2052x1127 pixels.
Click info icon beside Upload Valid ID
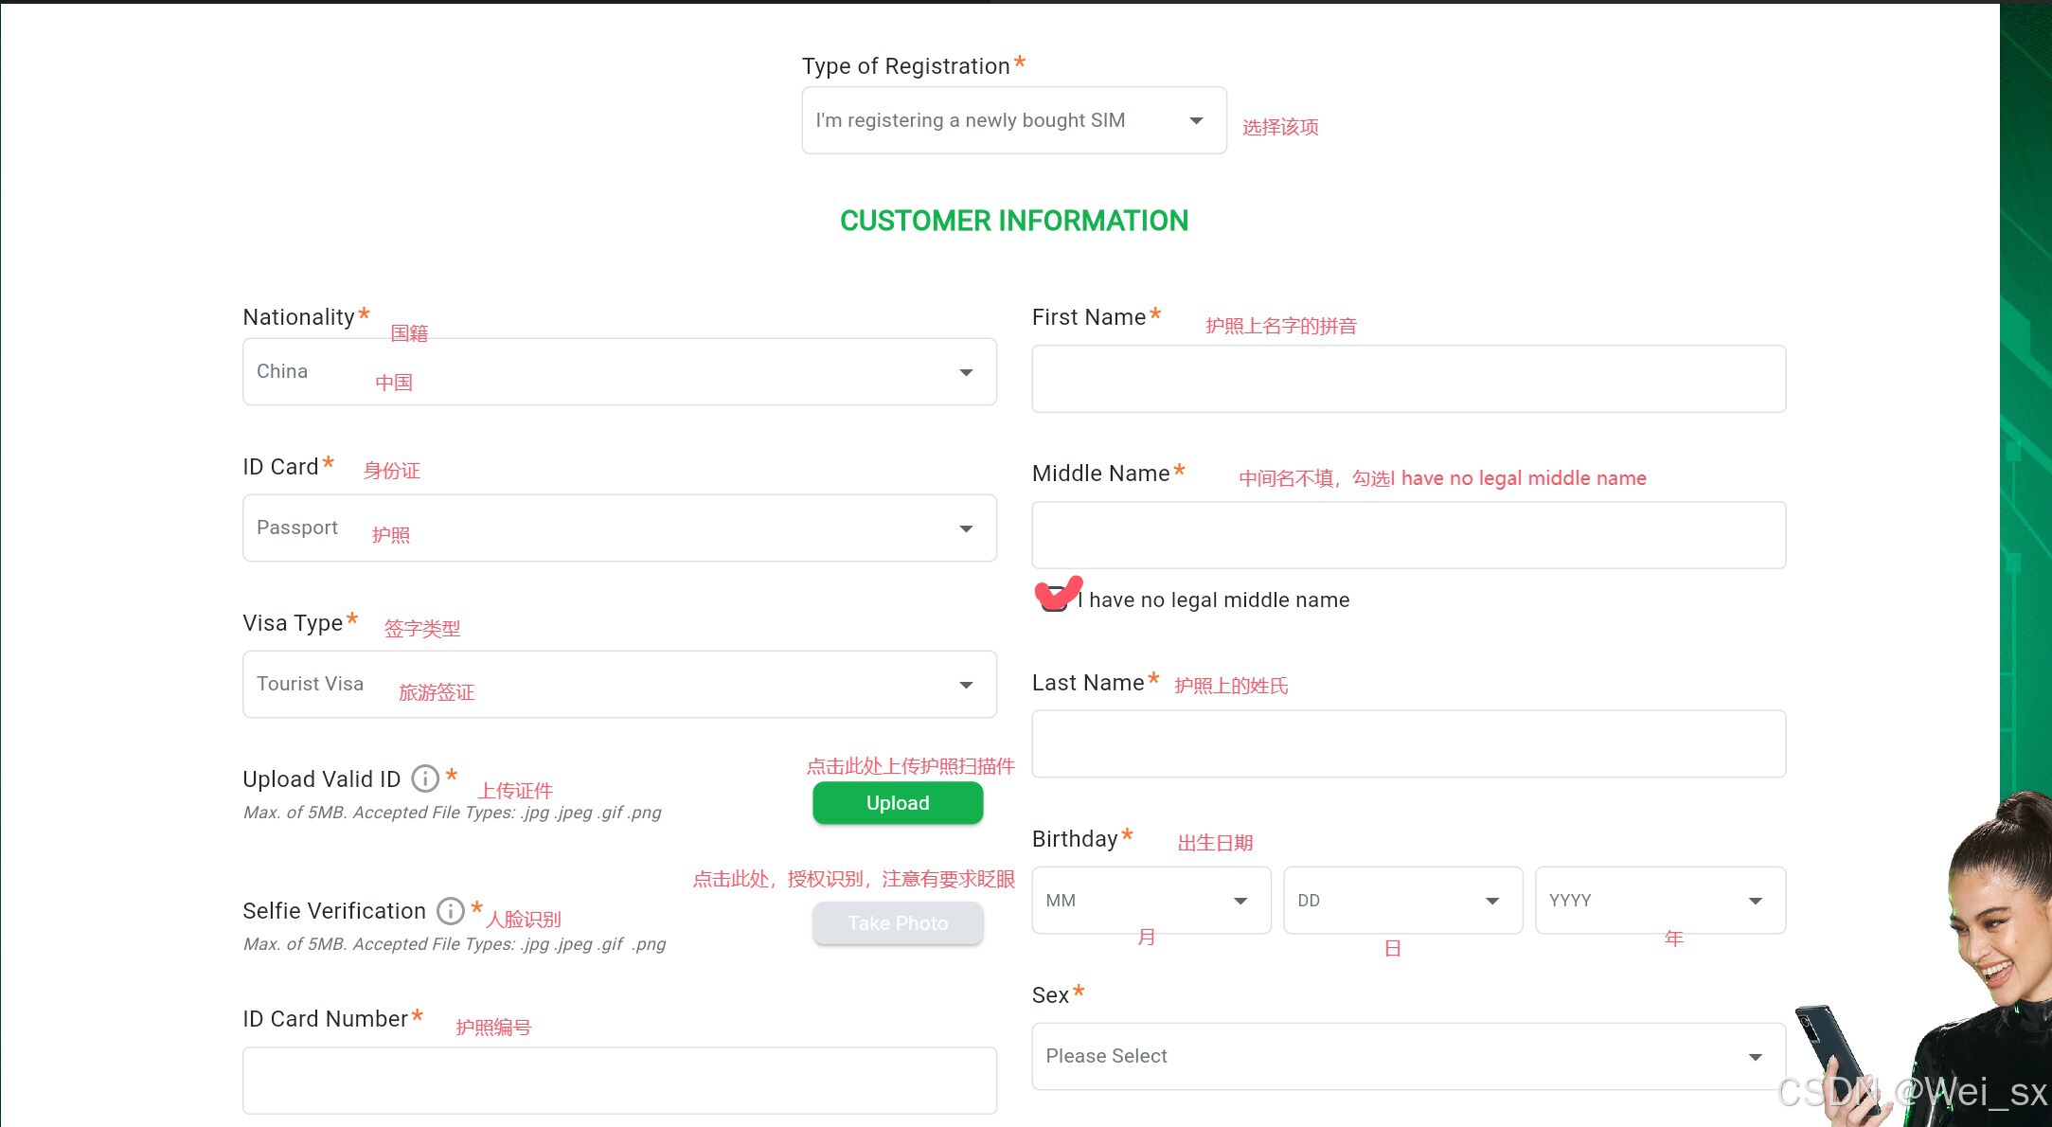pos(425,778)
